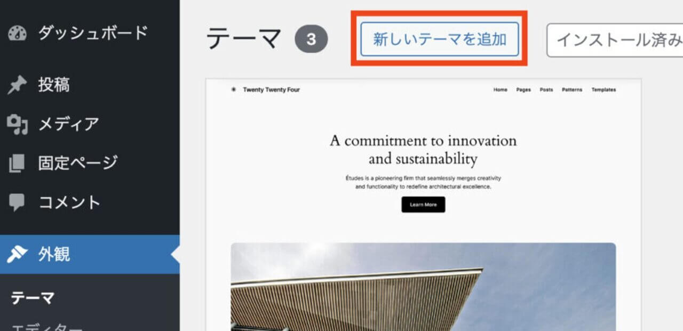The height and width of the screenshot is (331, 683).
Task: Click the paintbrush icon beside 外観
Action: point(17,254)
